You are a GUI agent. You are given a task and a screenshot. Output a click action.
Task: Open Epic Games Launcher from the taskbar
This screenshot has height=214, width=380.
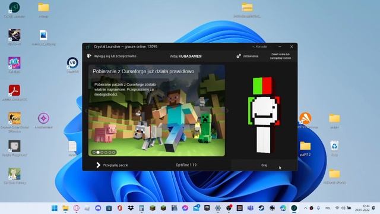207,208
